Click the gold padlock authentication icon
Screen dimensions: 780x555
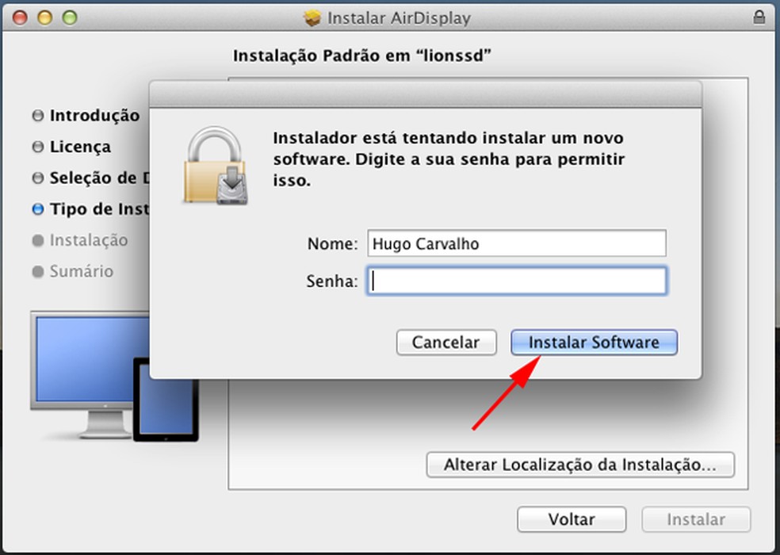pos(216,166)
